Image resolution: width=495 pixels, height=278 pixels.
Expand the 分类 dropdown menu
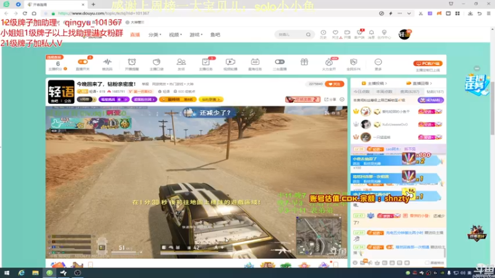(x=155, y=35)
